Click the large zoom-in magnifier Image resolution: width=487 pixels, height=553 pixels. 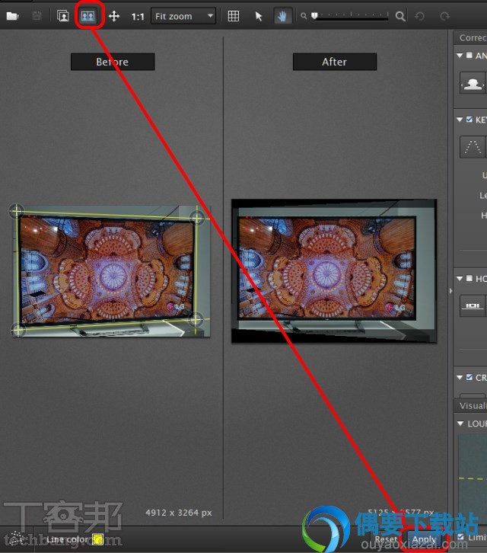(x=400, y=16)
